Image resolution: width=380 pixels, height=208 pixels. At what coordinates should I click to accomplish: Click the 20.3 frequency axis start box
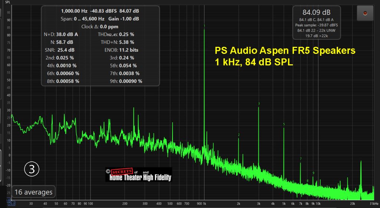12,204
